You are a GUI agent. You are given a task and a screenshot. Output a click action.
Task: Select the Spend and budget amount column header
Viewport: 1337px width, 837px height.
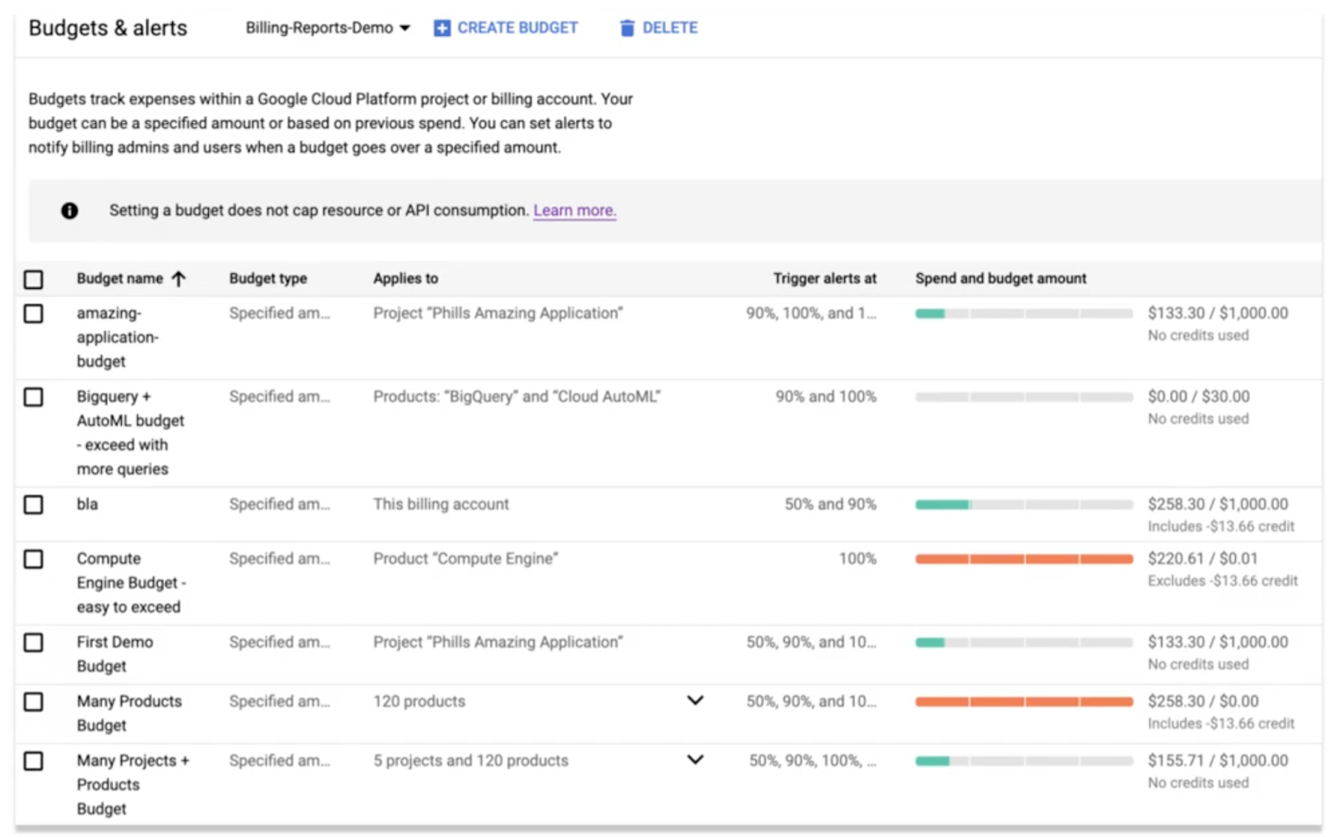click(1000, 278)
